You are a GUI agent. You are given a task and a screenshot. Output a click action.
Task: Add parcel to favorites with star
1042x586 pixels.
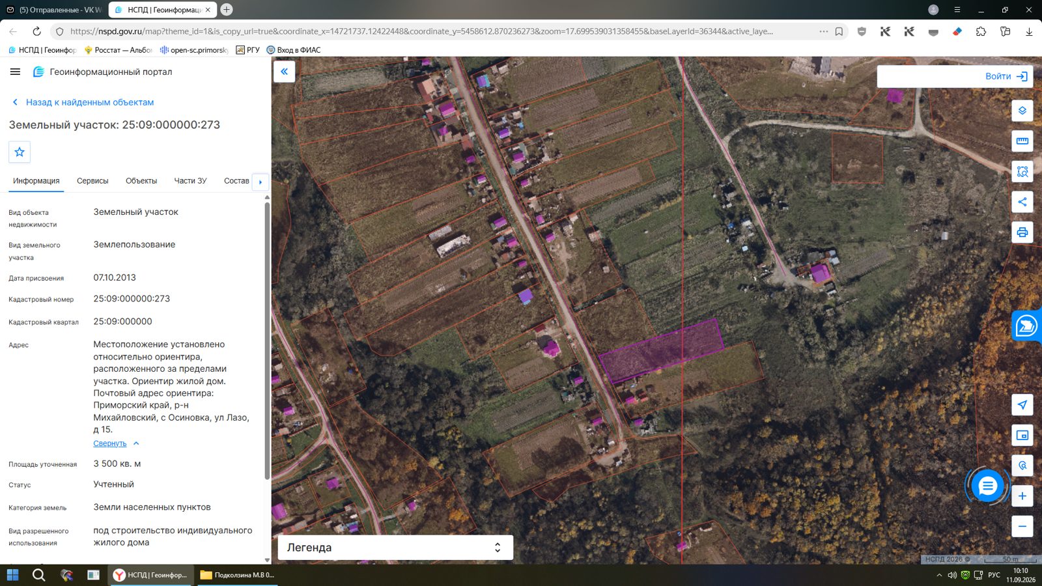click(x=20, y=152)
